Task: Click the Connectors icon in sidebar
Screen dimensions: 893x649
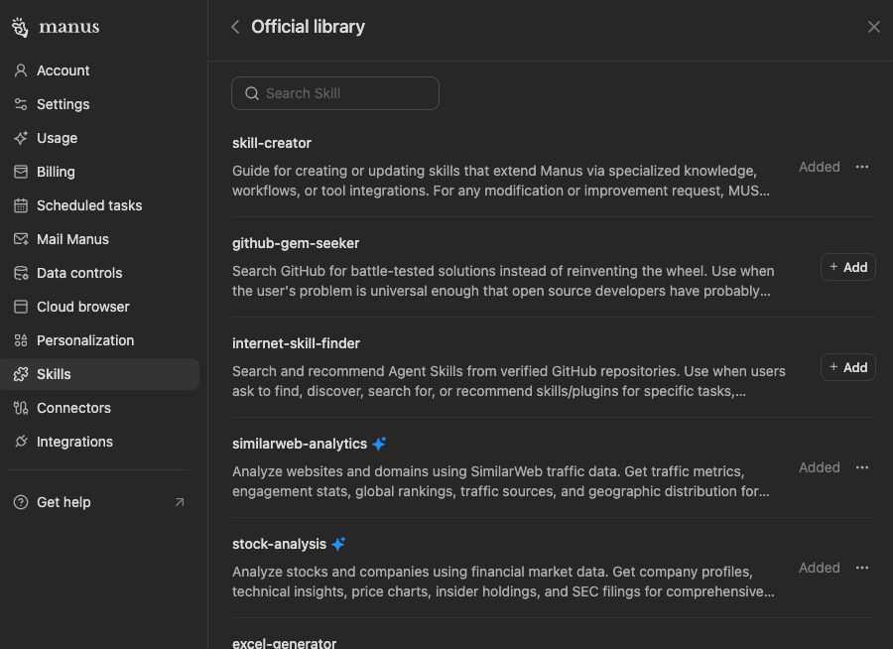Action: [x=21, y=408]
